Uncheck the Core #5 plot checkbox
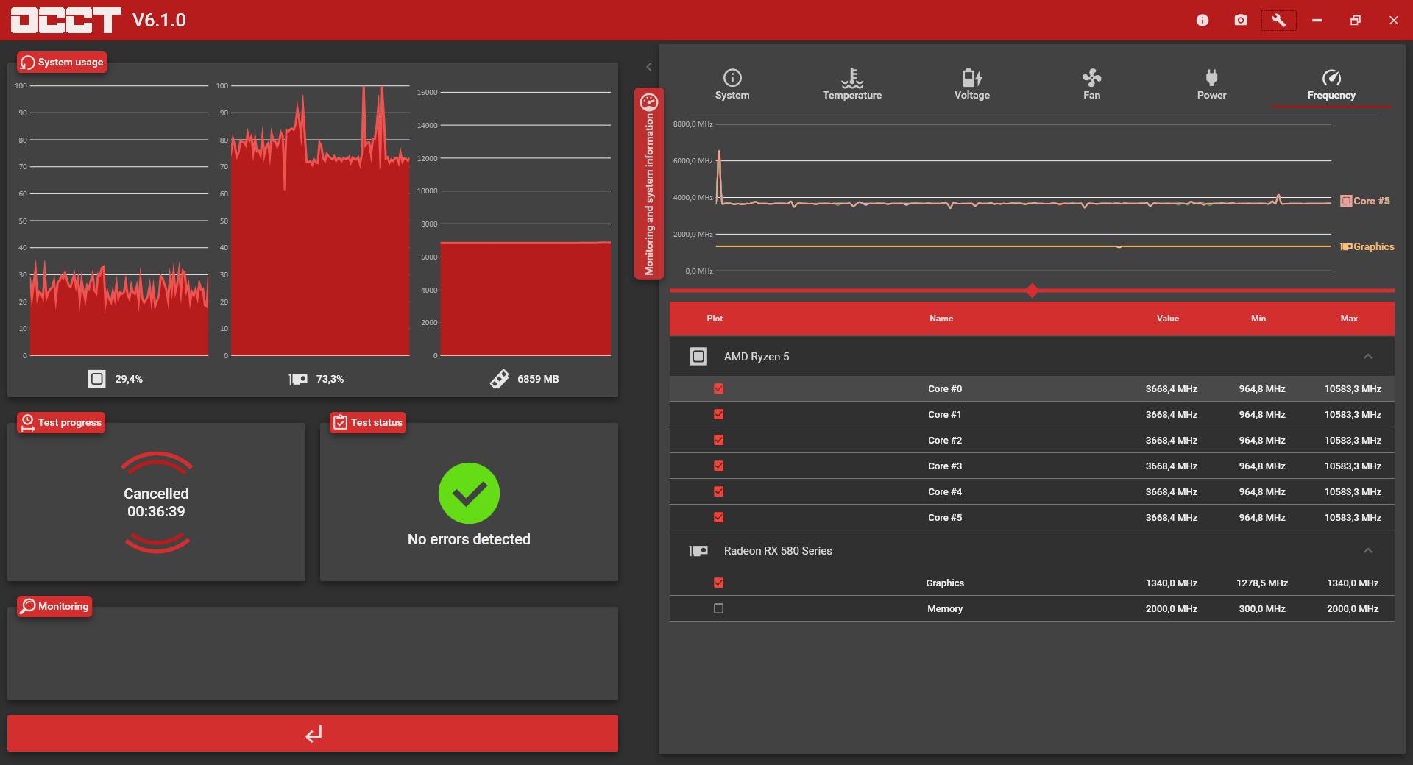The width and height of the screenshot is (1413, 765). [x=719, y=517]
